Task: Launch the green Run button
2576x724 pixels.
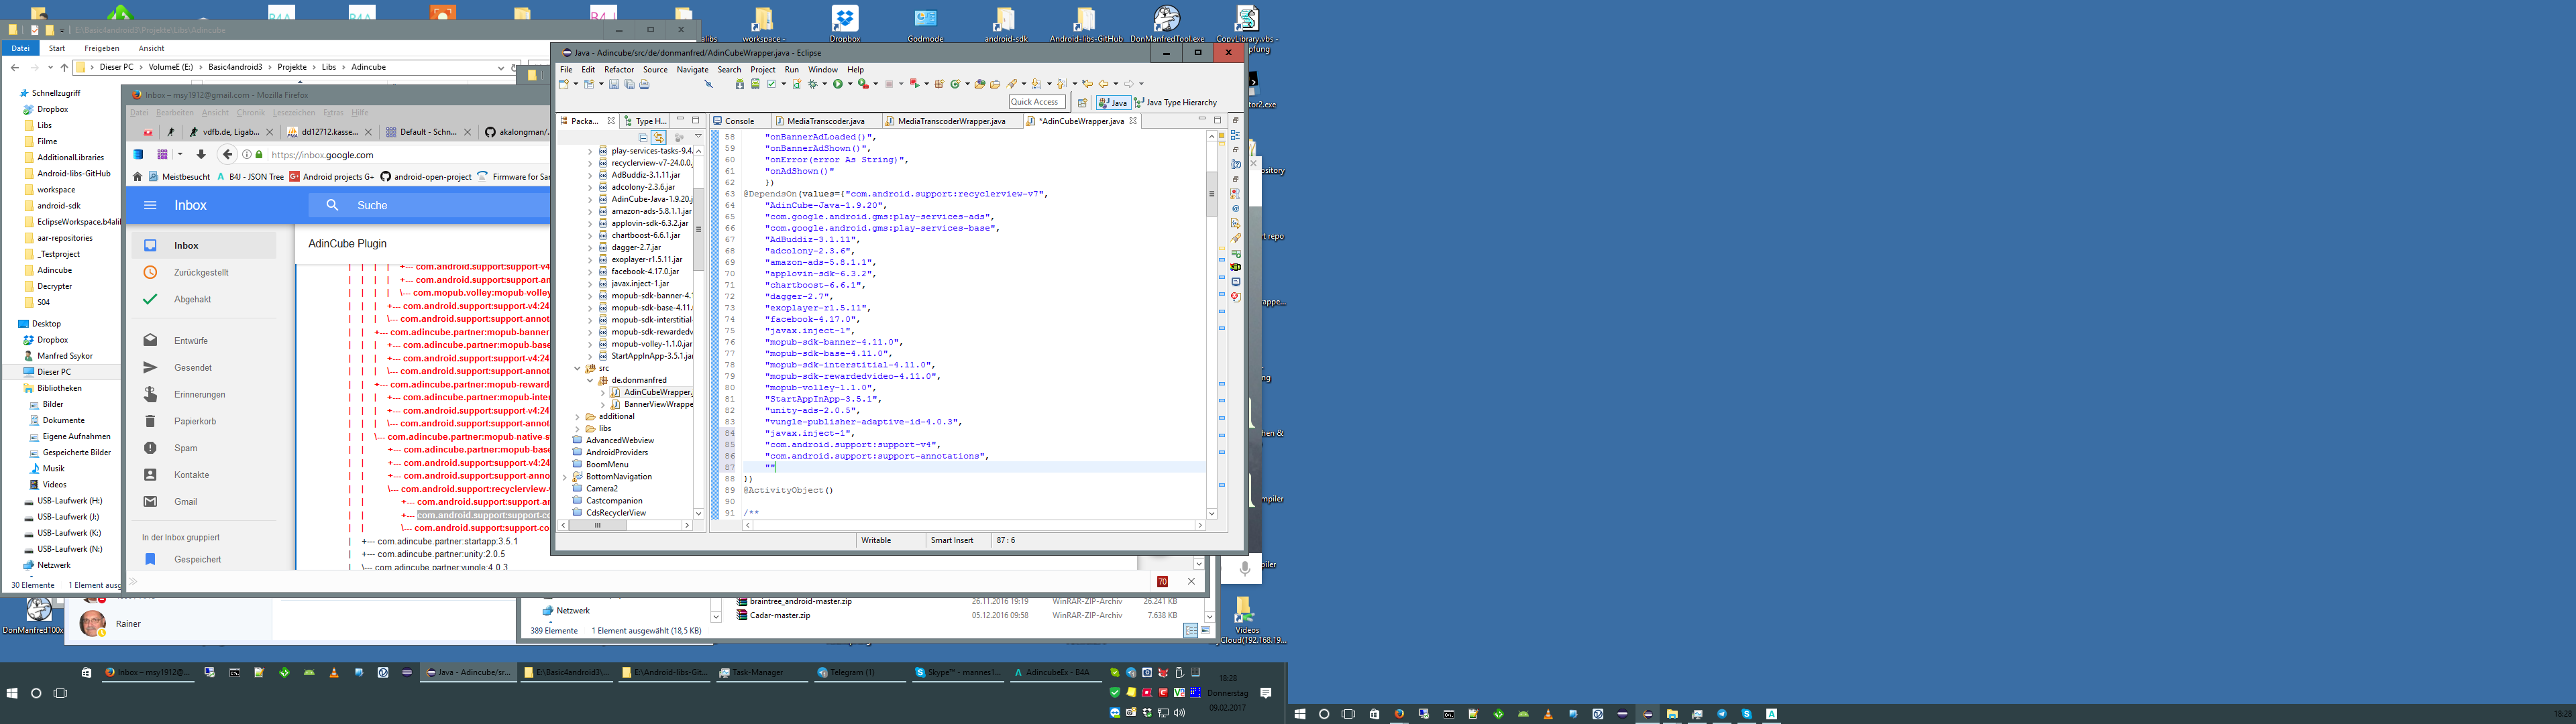Action: [838, 84]
